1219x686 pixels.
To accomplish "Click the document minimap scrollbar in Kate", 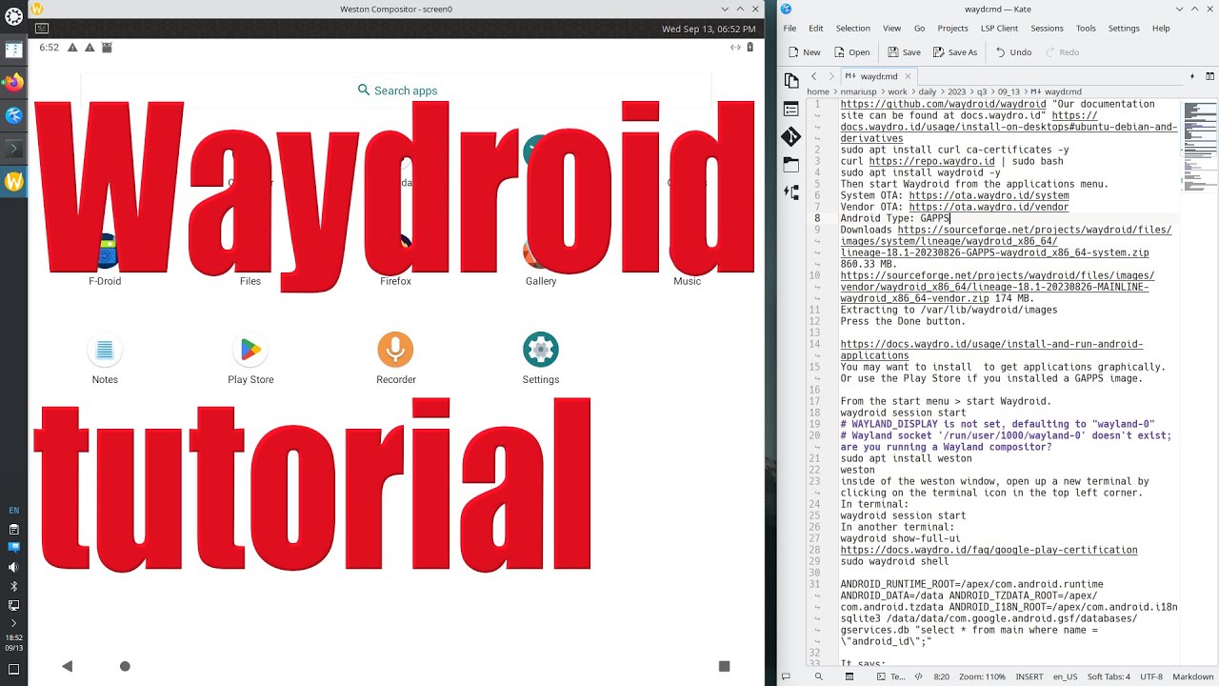I will pyautogui.click(x=1198, y=381).
